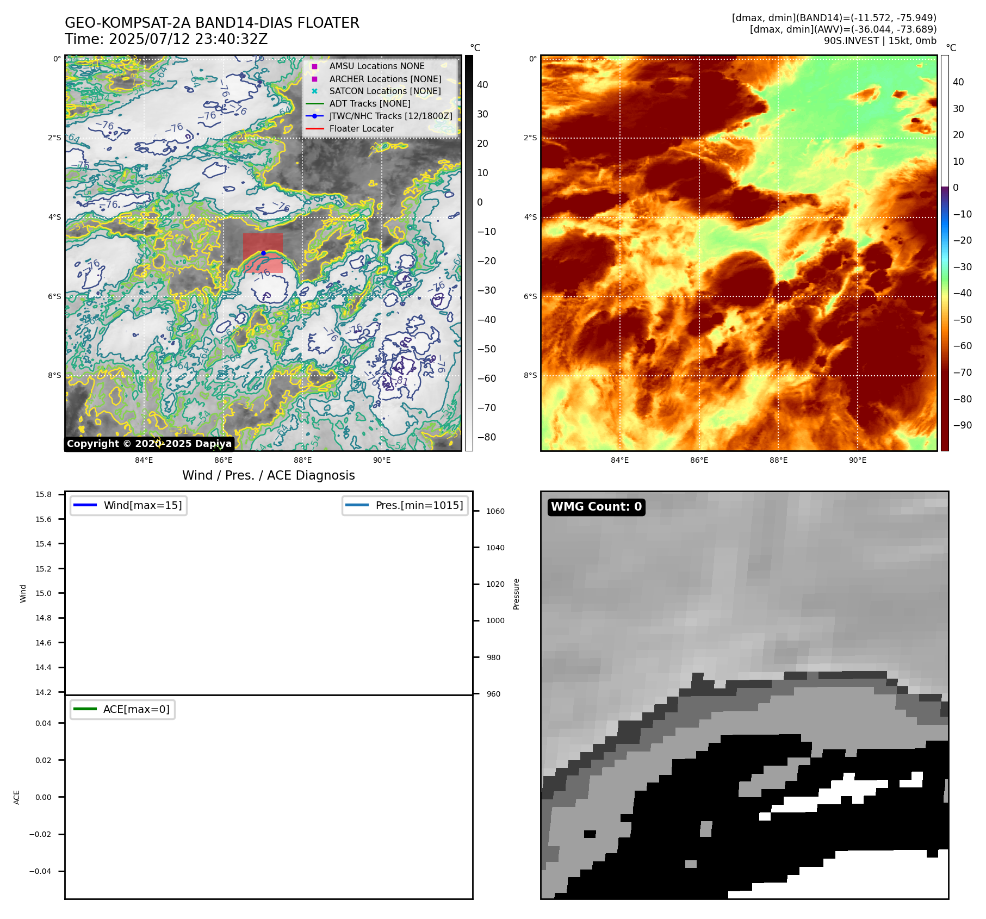986x919 pixels.
Task: Click the 'WMG Count: 0' label
Action: (x=597, y=506)
